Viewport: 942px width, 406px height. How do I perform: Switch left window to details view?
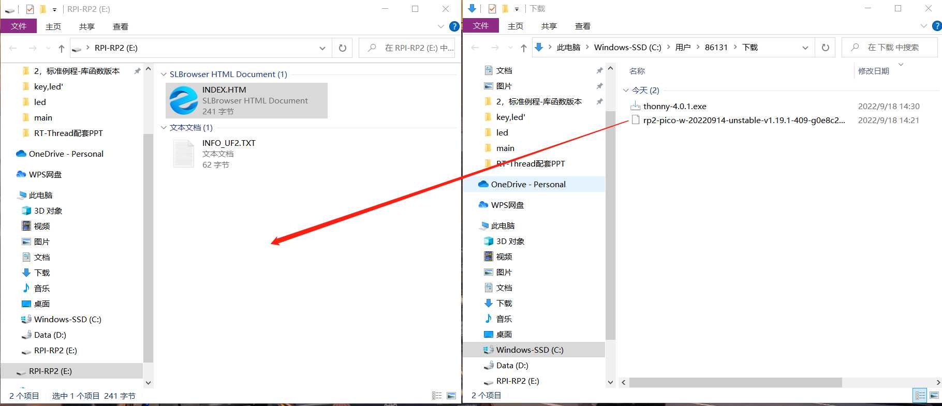[x=437, y=396]
